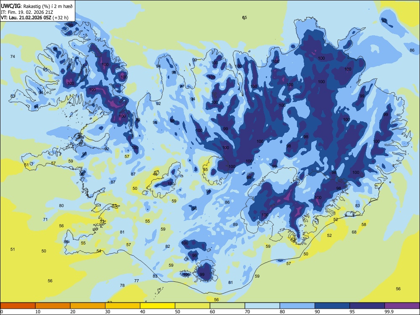Select the medium blue 80–90 legend swatch
The height and width of the screenshot is (315, 420).
point(297,306)
